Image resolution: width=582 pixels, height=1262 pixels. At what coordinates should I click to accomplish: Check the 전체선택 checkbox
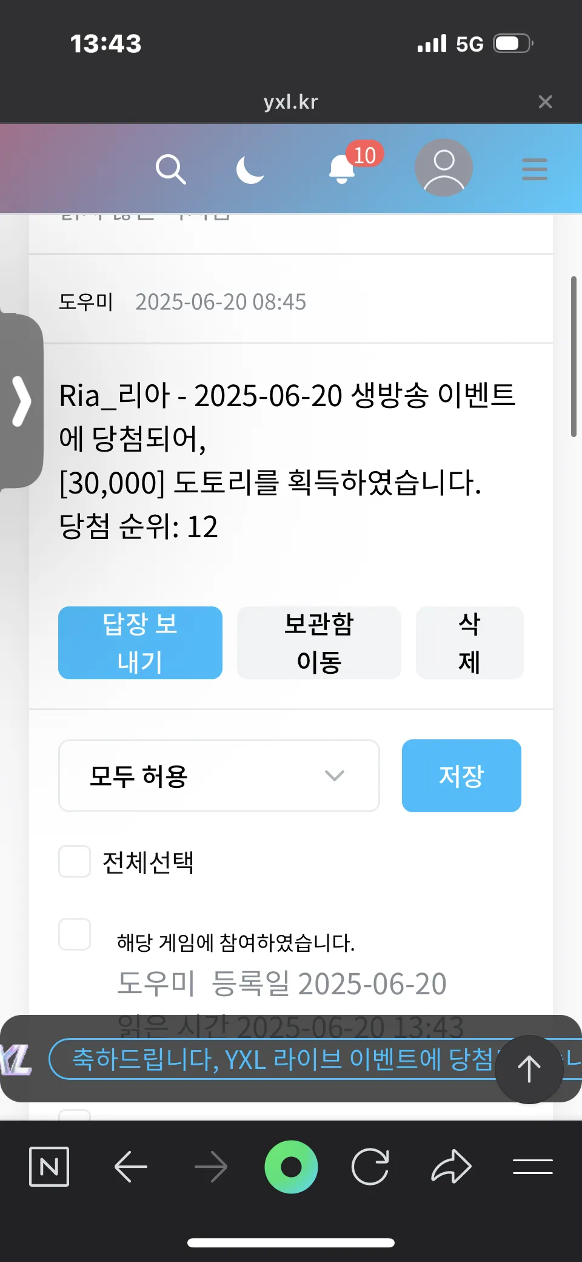(x=75, y=861)
